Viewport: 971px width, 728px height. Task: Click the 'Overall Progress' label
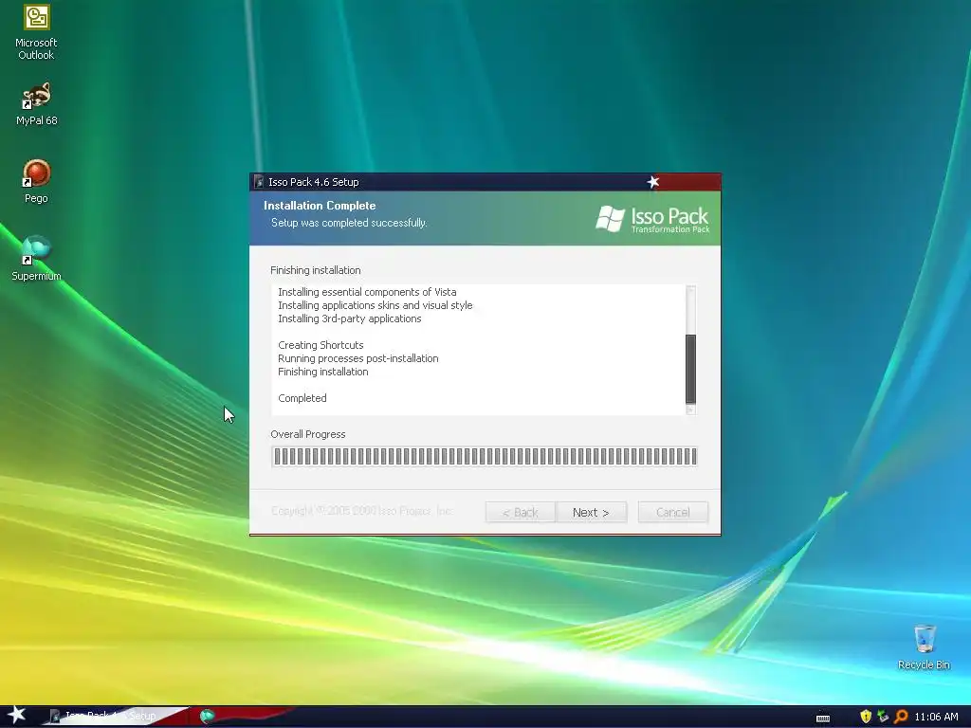[308, 434]
